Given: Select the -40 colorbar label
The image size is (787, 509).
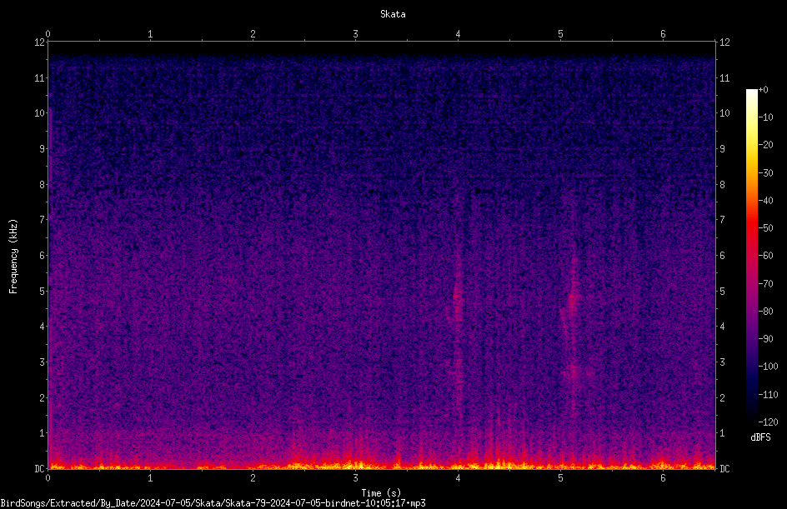Looking at the screenshot, I should 765,201.
